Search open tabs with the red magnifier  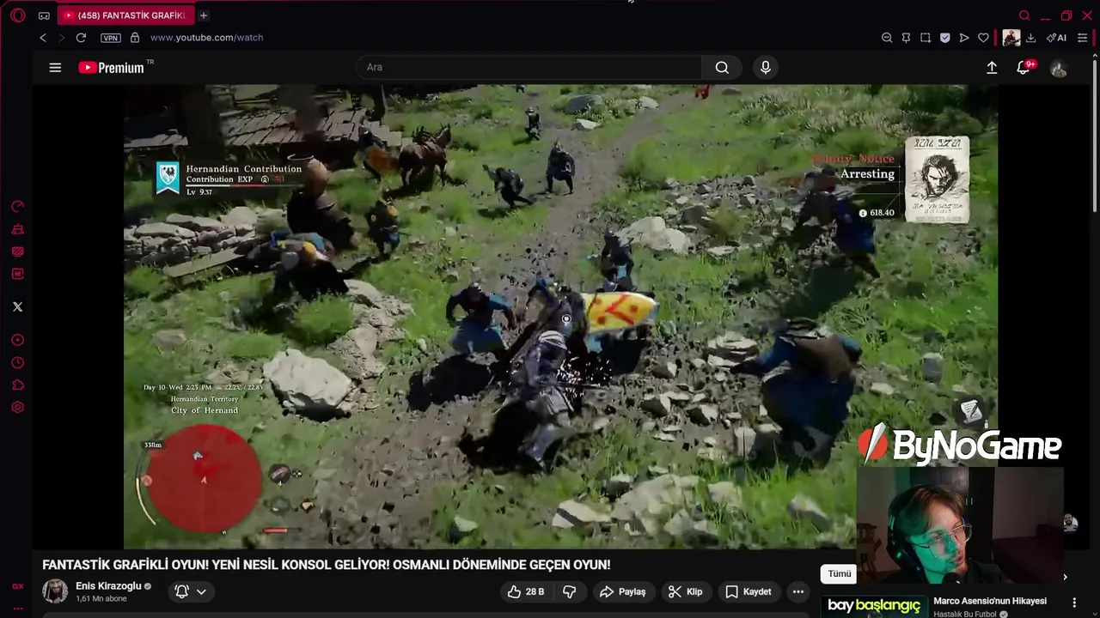pyautogui.click(x=1024, y=15)
